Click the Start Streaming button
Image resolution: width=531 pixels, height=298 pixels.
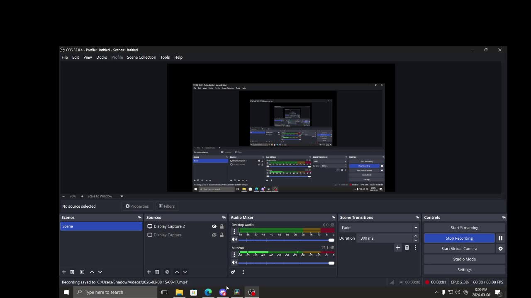464,228
